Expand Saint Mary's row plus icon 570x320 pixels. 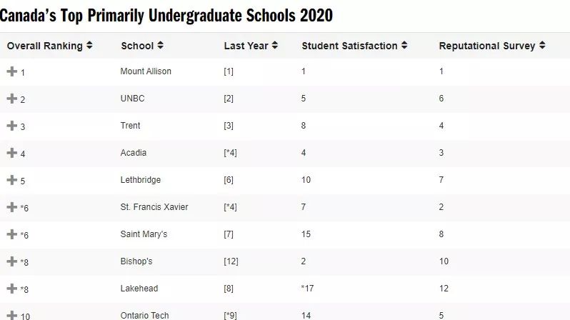coord(12,234)
